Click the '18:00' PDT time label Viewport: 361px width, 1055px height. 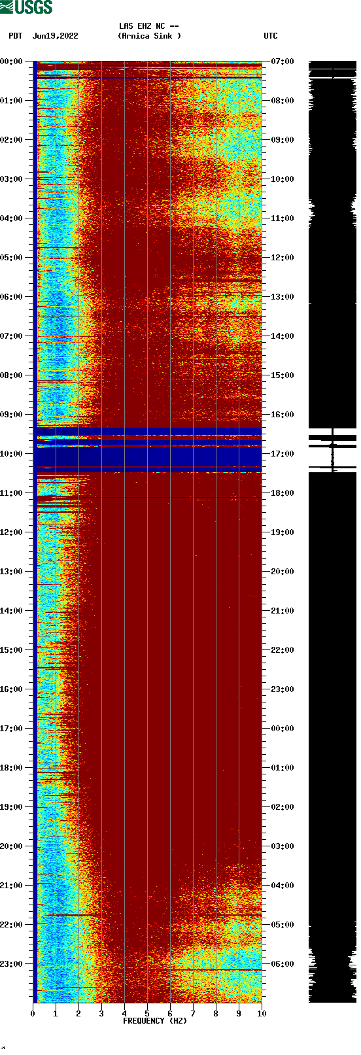click(x=11, y=768)
